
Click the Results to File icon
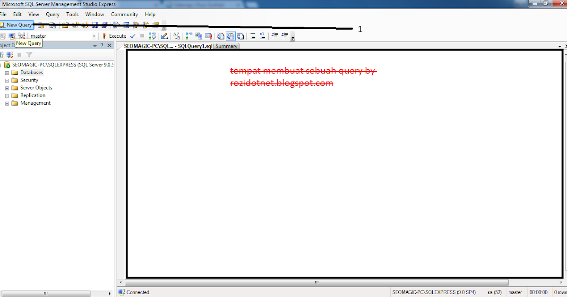point(240,36)
